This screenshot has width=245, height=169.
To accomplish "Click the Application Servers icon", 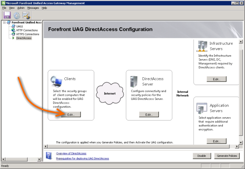I will 202,108.
